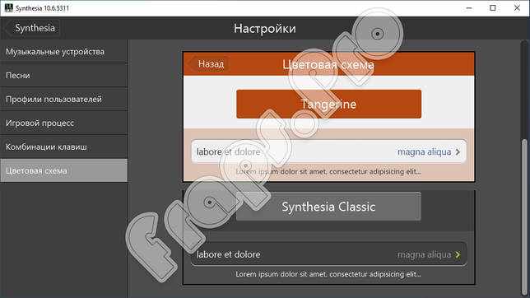Select Цветовая схема sidebar item

point(63,170)
